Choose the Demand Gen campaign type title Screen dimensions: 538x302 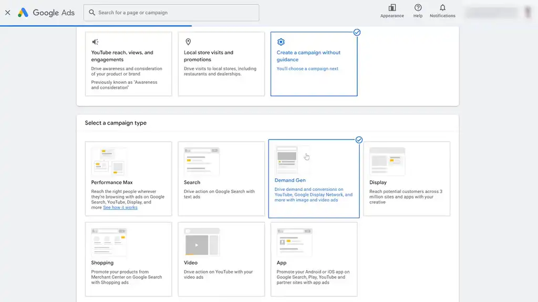click(x=290, y=180)
